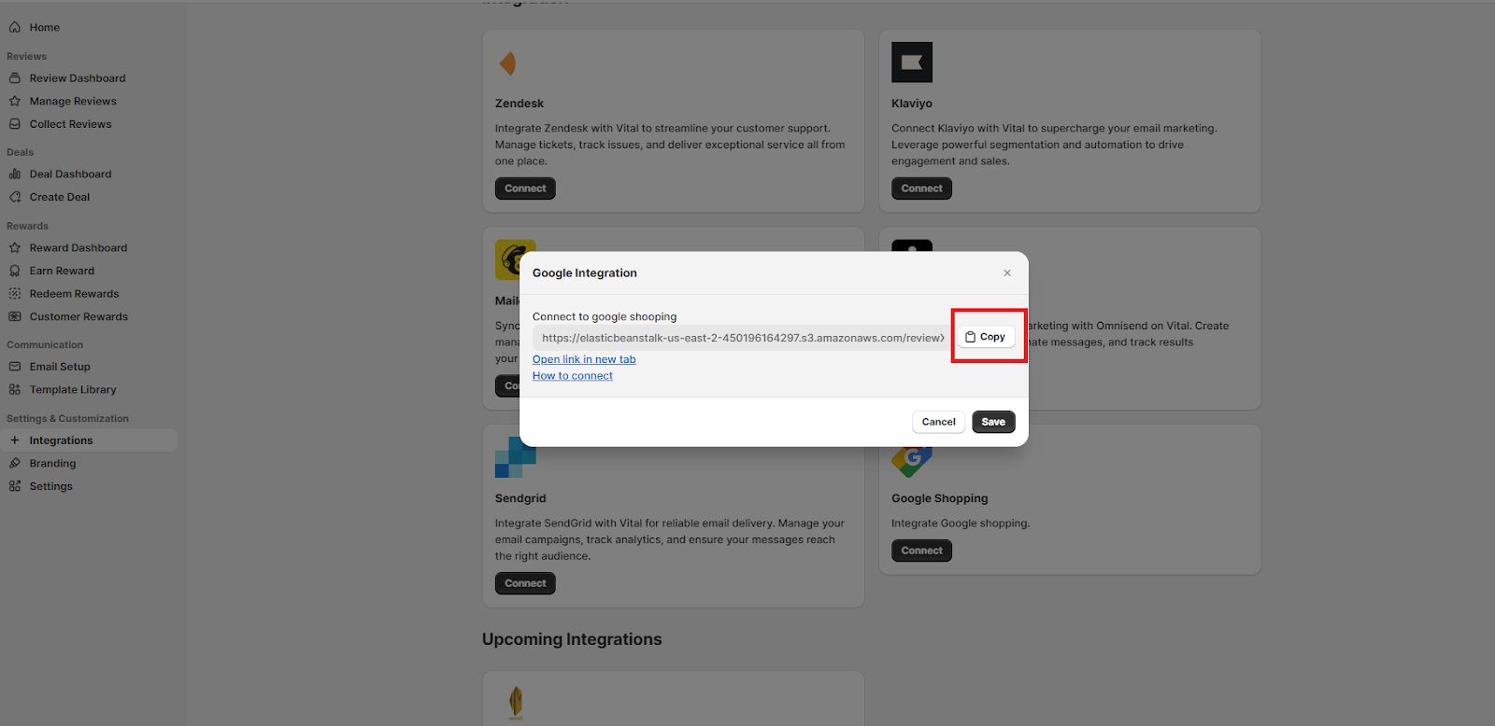Click the Deal Dashboard chart icon
Screen dimensions: 1495x726
click(15, 174)
